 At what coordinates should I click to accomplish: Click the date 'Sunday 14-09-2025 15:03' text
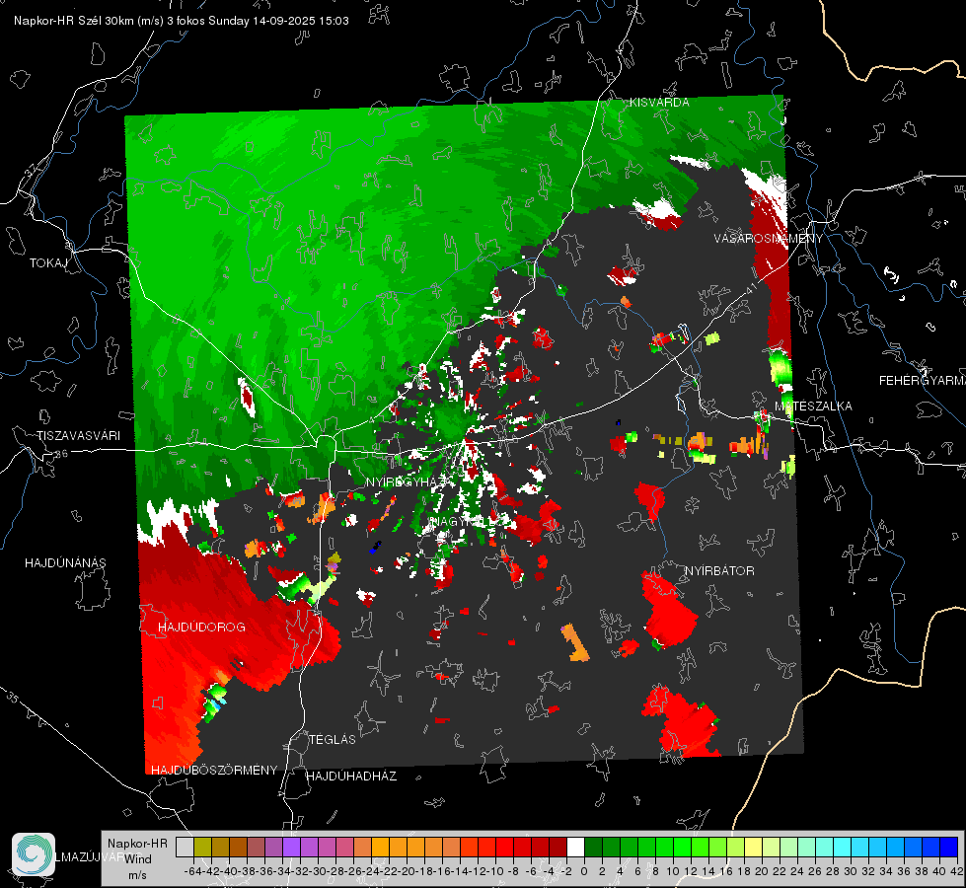coord(278,21)
